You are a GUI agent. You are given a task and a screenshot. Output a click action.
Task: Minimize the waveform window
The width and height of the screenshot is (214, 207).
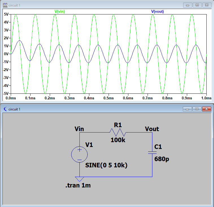coord(187,5)
